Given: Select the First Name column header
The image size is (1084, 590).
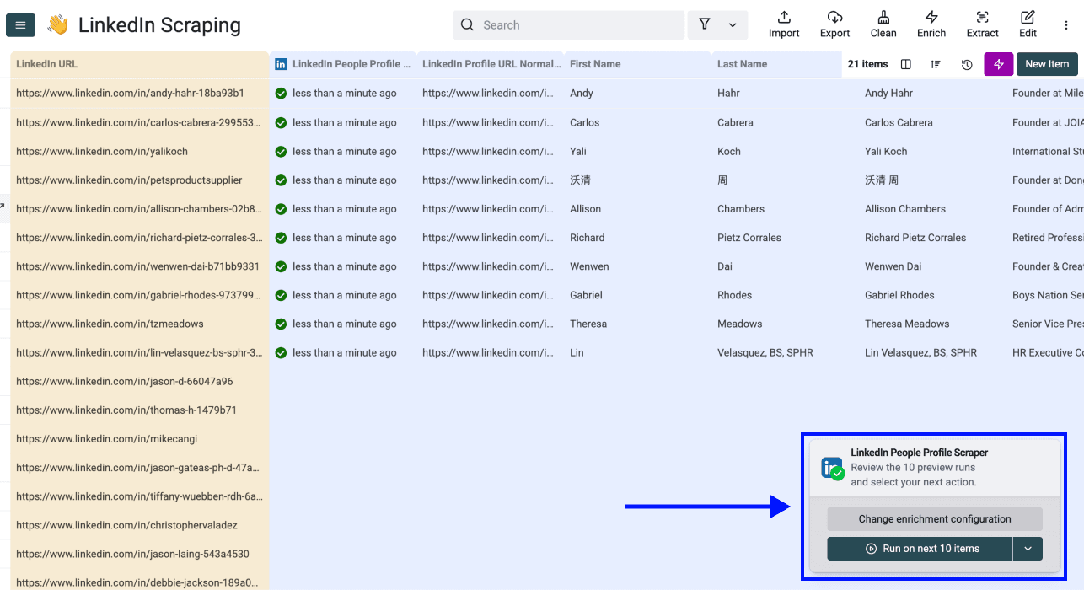Looking at the screenshot, I should tap(595, 64).
